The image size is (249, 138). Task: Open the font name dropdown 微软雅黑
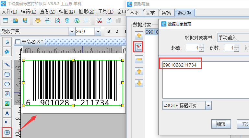(72, 31)
